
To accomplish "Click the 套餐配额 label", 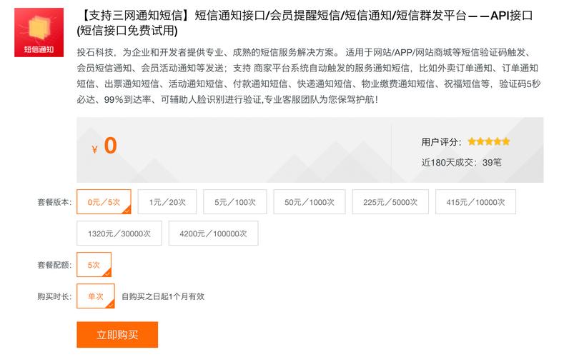I will pos(54,265).
